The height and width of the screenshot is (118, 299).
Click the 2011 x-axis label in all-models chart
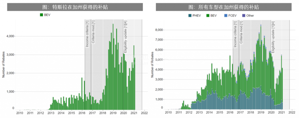(178, 113)
